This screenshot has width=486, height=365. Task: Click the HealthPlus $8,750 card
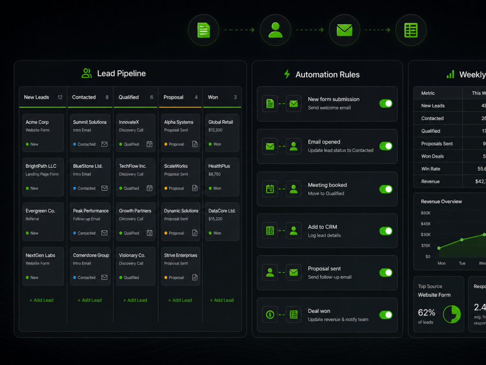(222, 177)
